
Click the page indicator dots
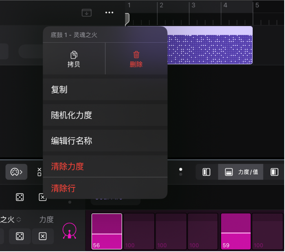(181, 172)
